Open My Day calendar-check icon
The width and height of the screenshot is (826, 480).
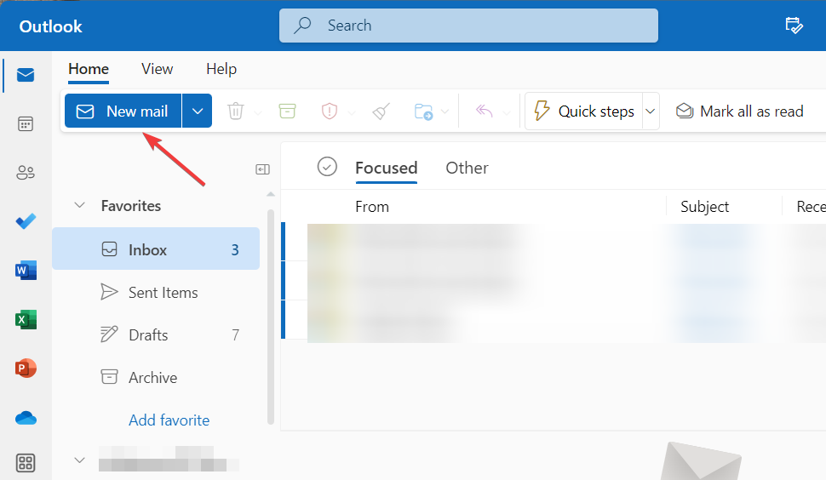(794, 26)
